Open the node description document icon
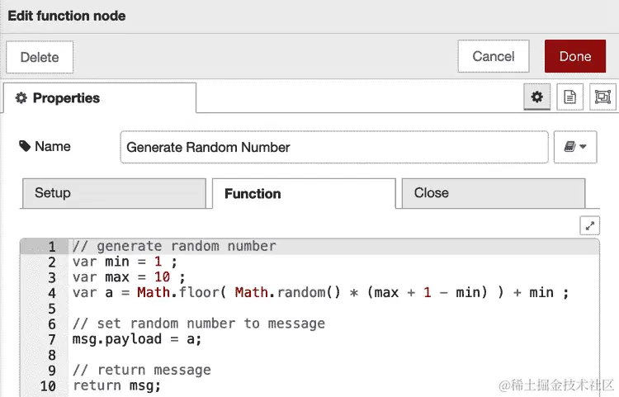This screenshot has height=397, width=619. (569, 97)
